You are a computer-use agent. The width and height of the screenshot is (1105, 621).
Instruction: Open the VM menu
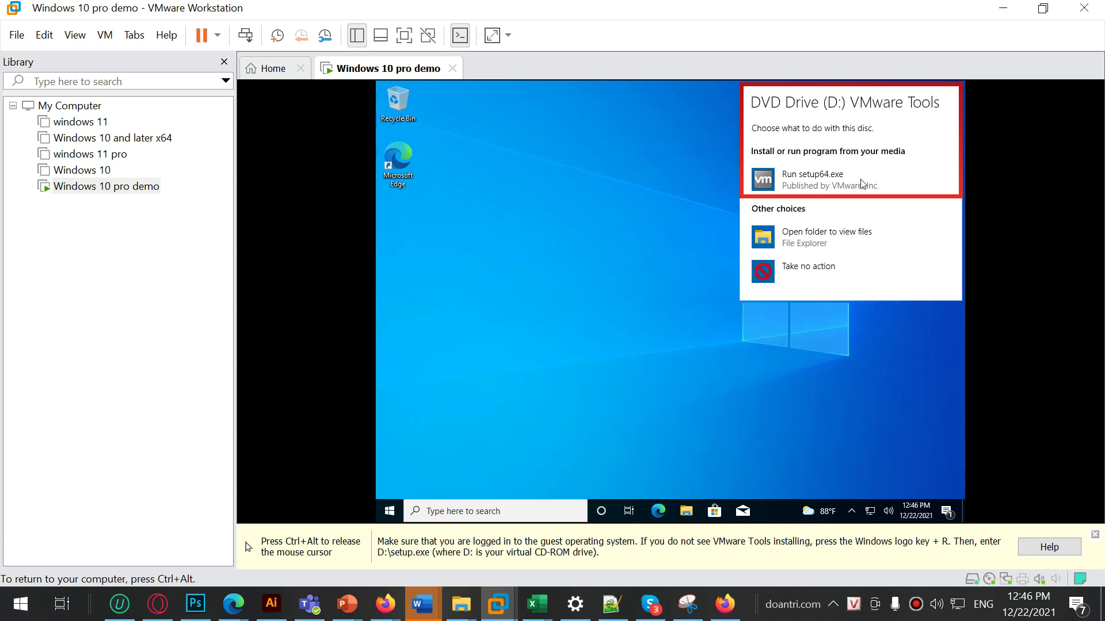click(x=105, y=34)
